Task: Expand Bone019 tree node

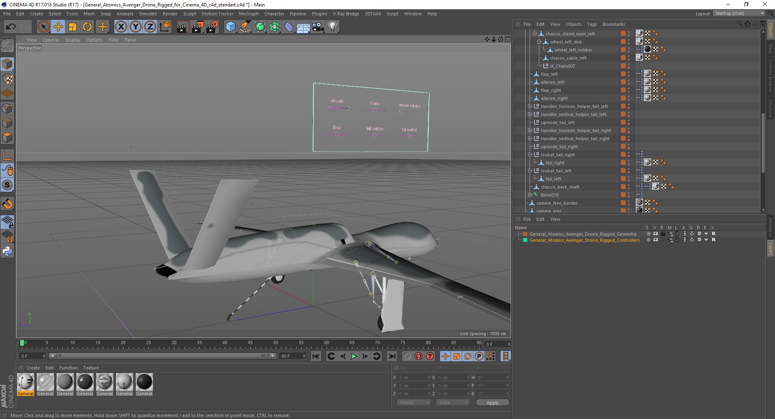Action: 530,195
